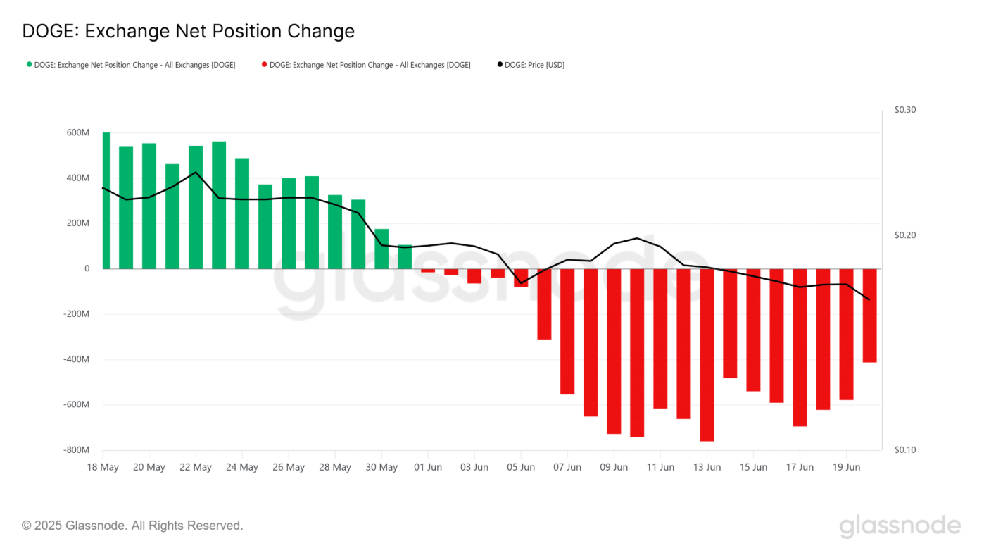The width and height of the screenshot is (984, 553).
Task: Toggle the red Exchange Net Position Change series label
Action: point(370,65)
